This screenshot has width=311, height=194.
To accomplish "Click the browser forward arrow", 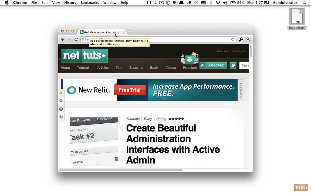I will 69,39.
